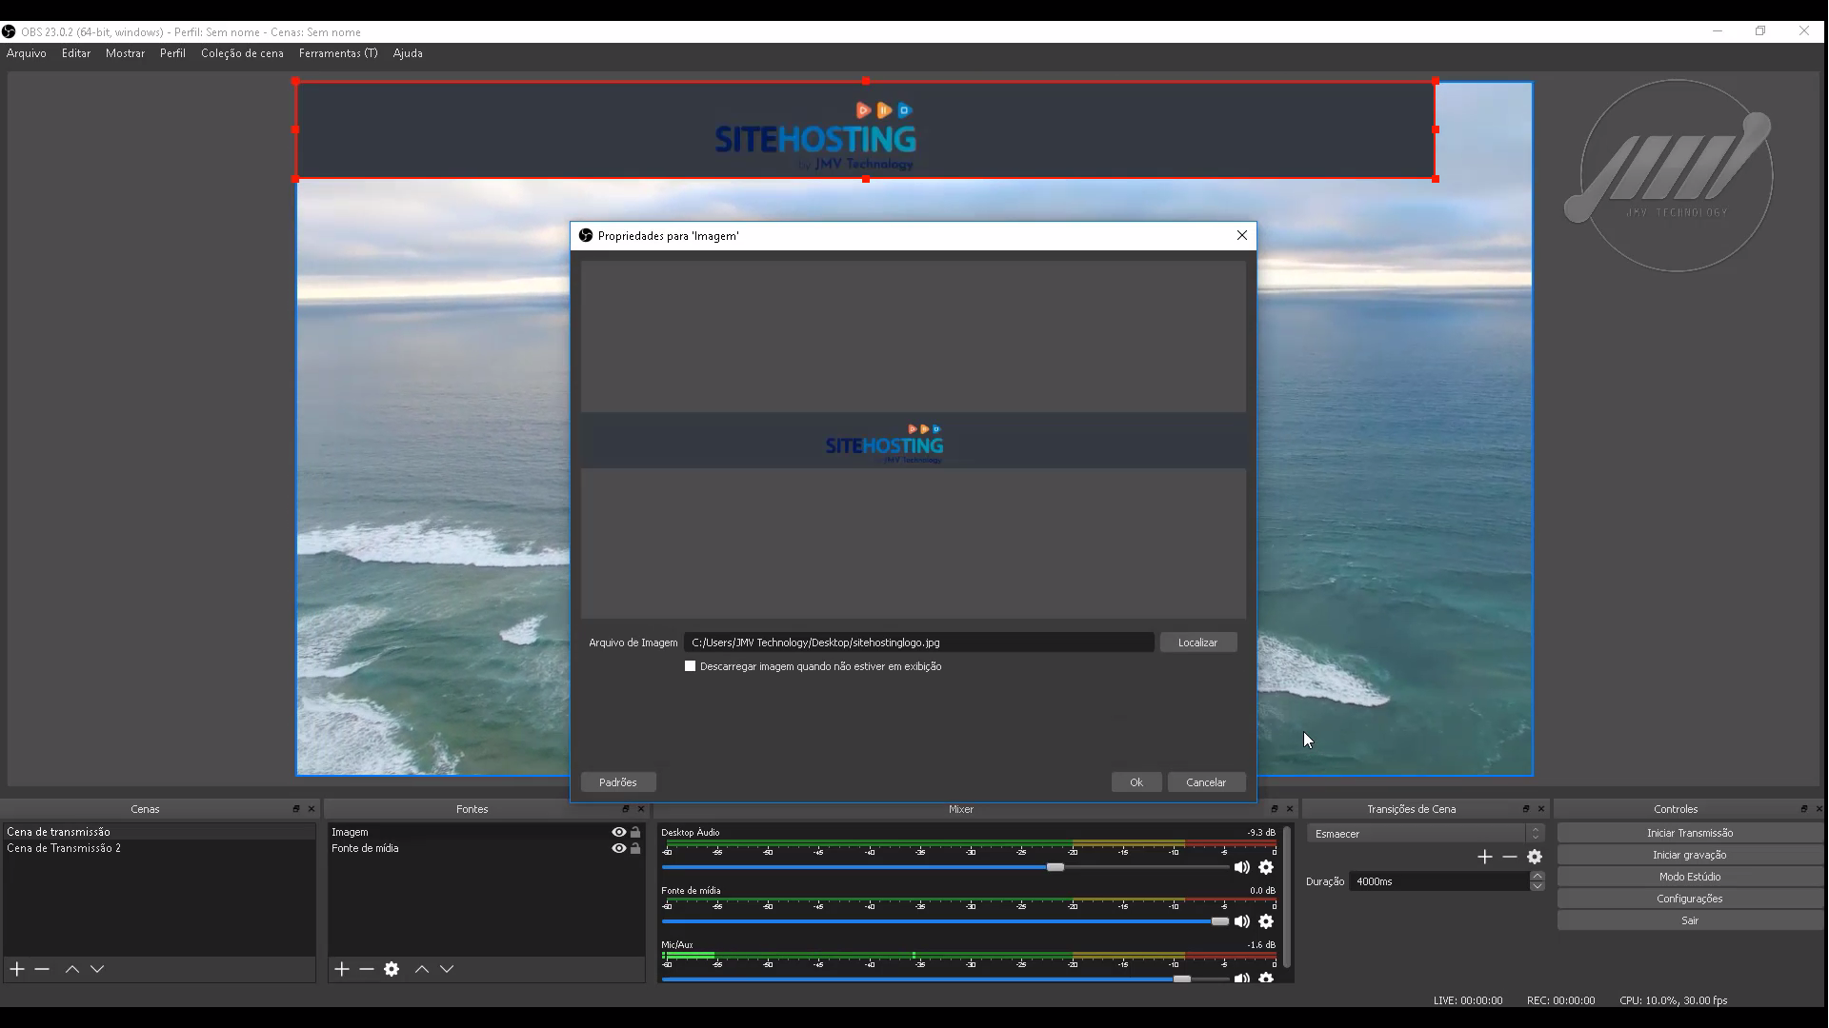
Task: Enable unload image when not showing checkbox
Action: click(x=691, y=666)
